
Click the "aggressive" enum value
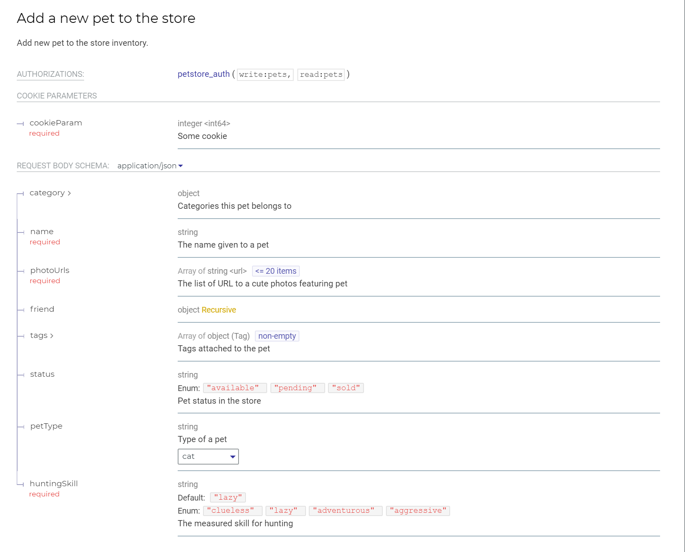418,510
